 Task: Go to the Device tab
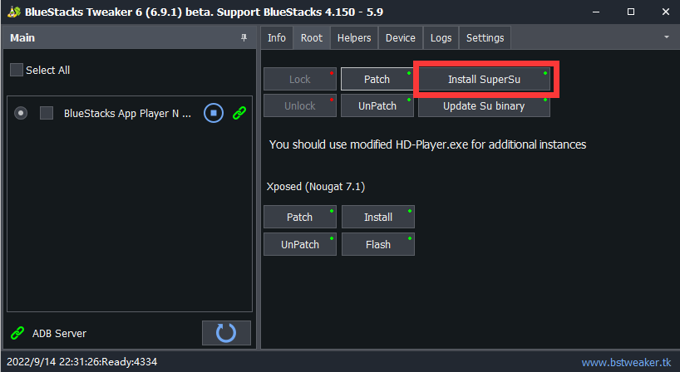(x=401, y=38)
